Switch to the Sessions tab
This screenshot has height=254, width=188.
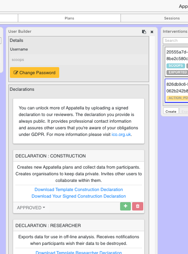(x=172, y=18)
